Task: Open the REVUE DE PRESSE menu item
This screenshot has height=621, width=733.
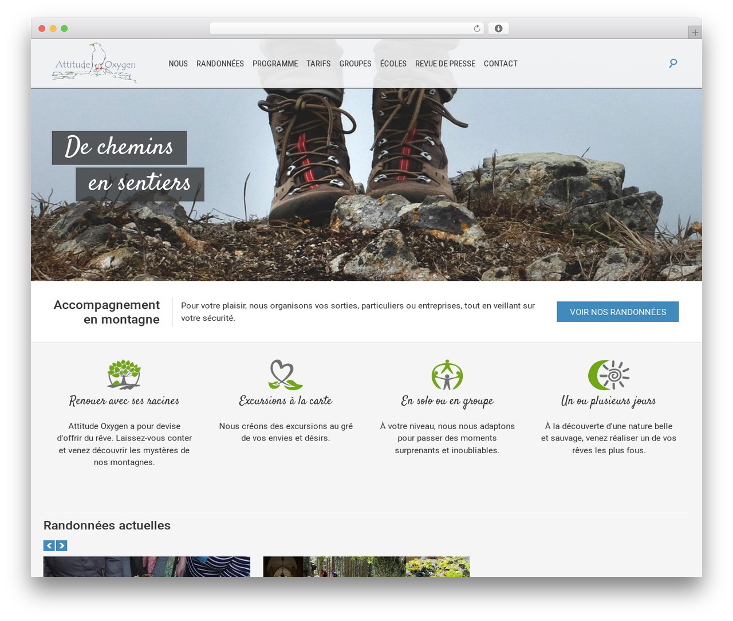Action: click(445, 64)
